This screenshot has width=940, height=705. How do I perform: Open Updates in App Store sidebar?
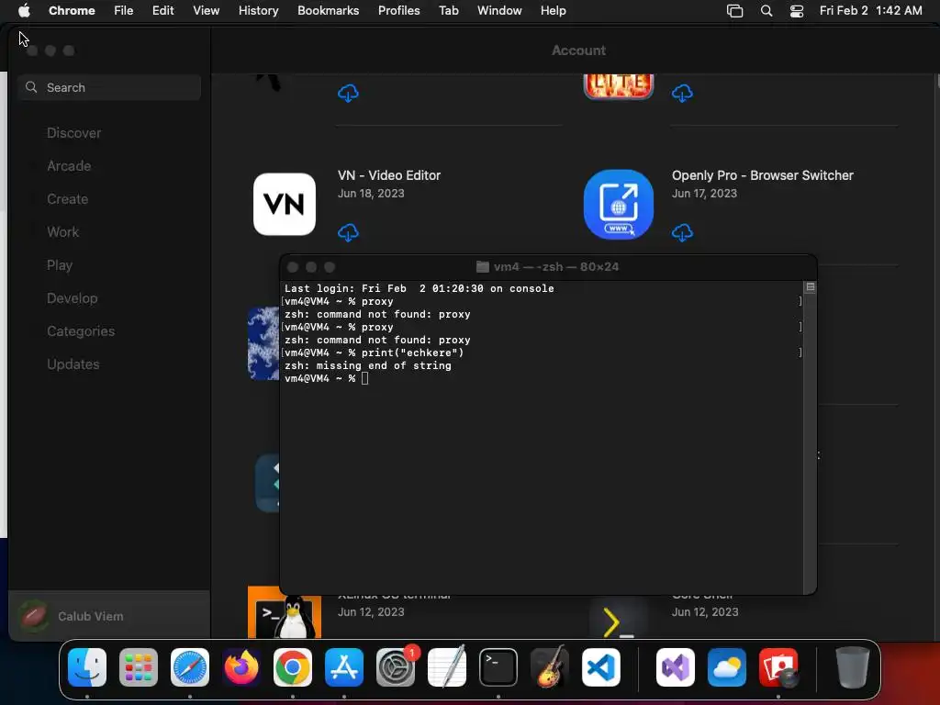73,364
